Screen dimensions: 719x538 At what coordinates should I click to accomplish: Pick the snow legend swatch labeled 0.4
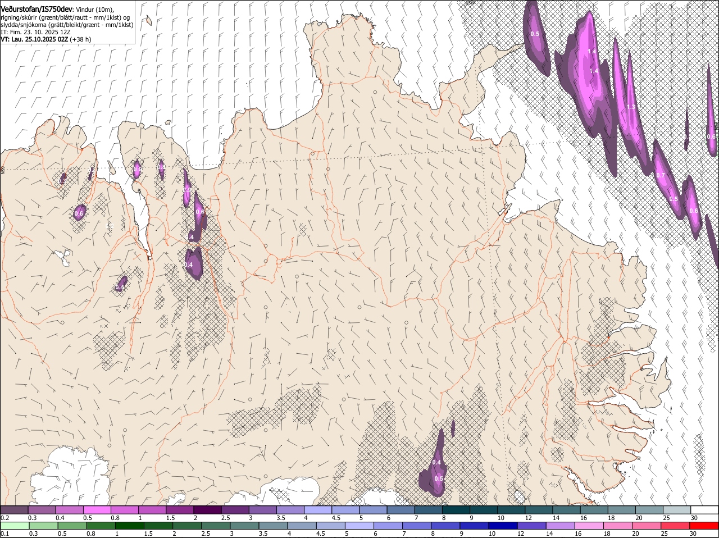pos(70,509)
